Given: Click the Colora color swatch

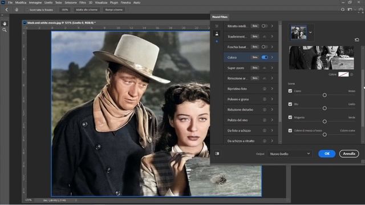Looking at the screenshot, I should tap(343, 75).
